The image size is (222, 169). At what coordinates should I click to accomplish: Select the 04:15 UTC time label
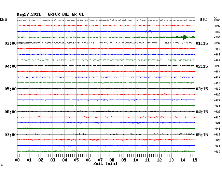point(202,112)
